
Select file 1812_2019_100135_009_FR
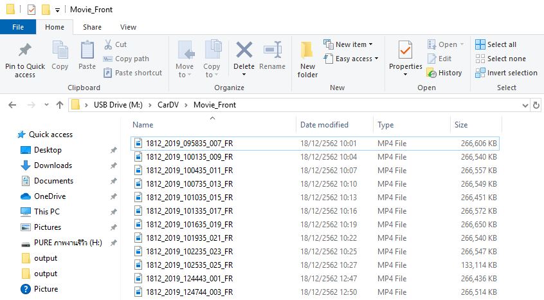tap(315, 157)
